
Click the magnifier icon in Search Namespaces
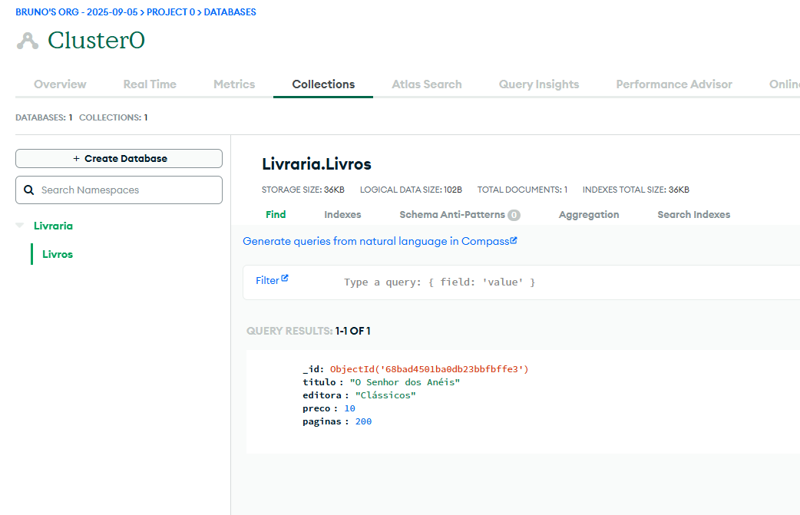click(29, 190)
